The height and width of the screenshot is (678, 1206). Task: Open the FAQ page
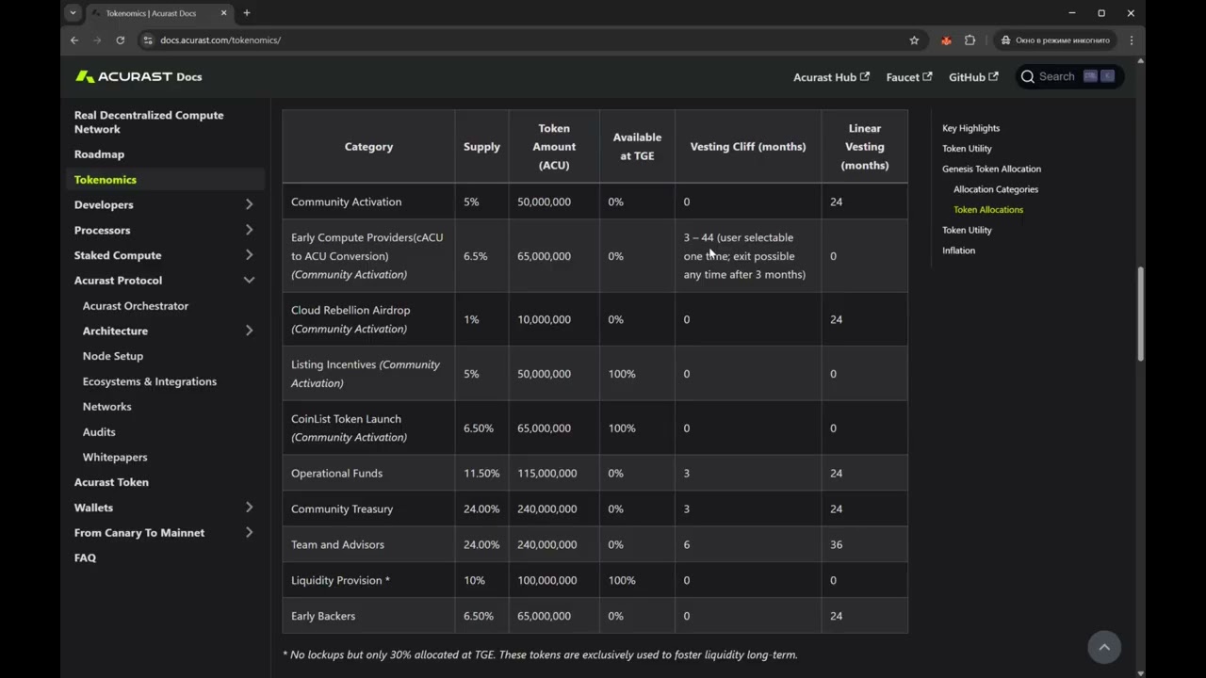[x=85, y=558]
